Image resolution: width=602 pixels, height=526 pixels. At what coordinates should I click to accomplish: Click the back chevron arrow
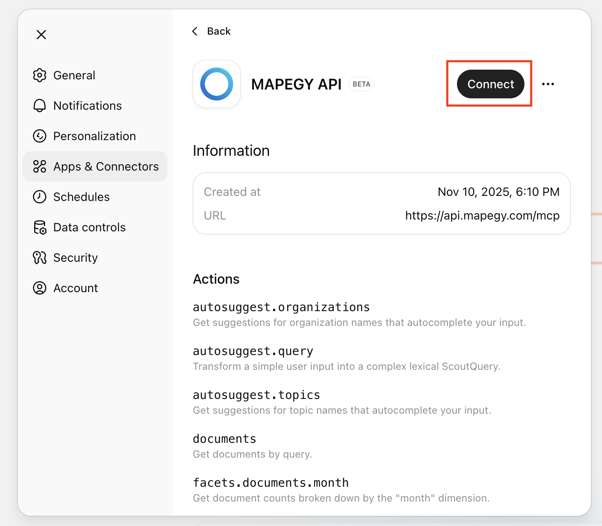[x=195, y=31]
